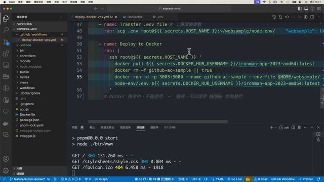The height and width of the screenshot is (182, 324).
Task: Close the deploy-docker-vps.yml tab
Action: [116, 17]
